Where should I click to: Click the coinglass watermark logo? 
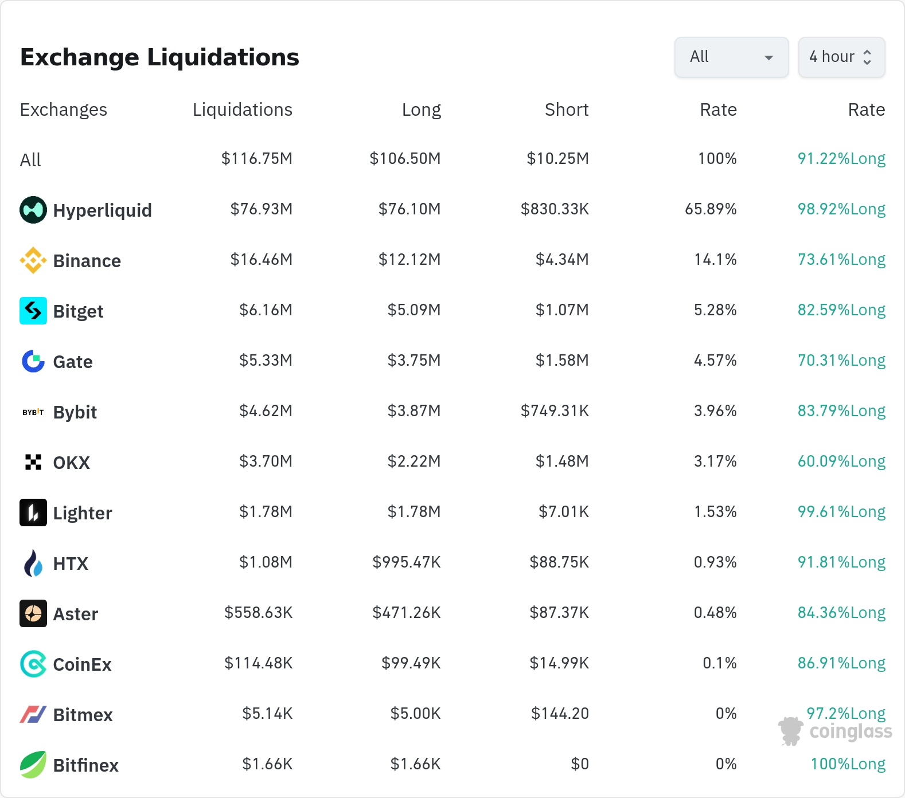point(835,731)
